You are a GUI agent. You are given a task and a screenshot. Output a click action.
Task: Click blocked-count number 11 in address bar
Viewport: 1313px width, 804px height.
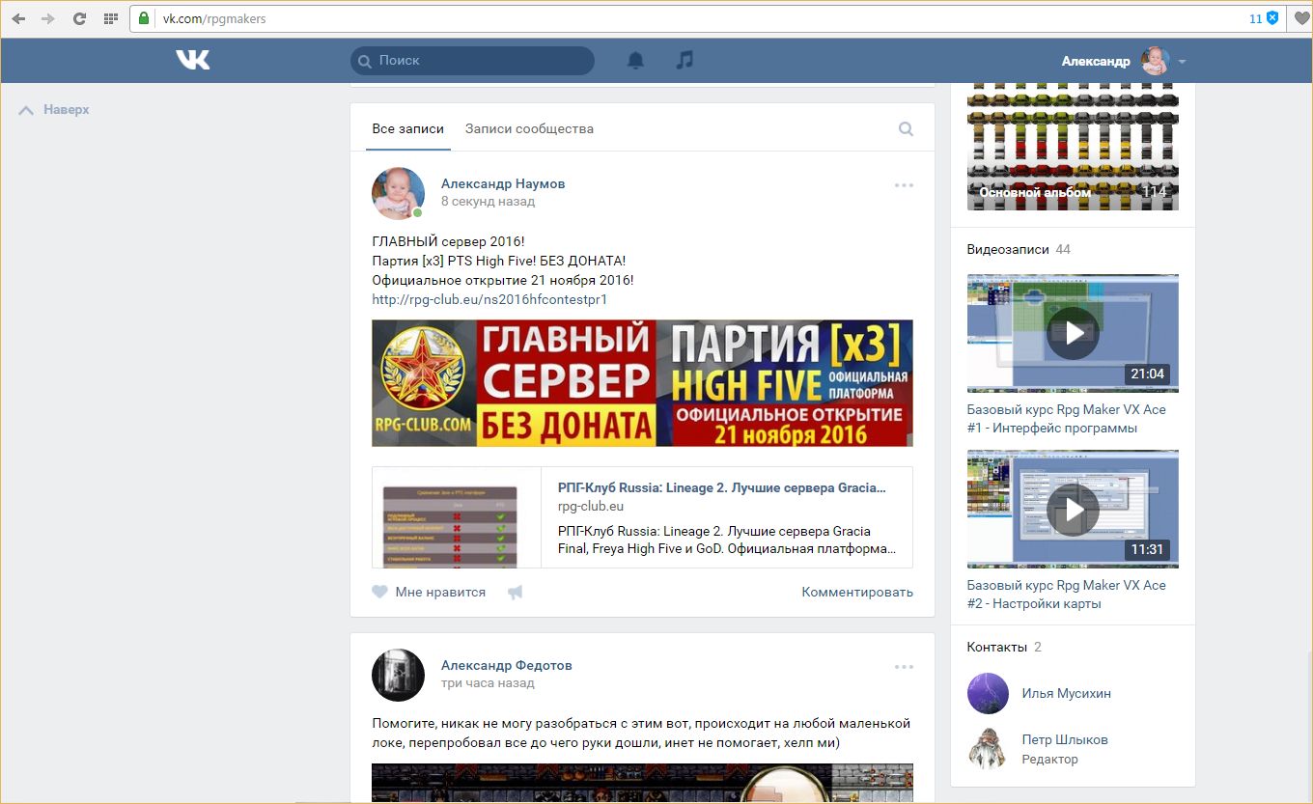[1255, 18]
